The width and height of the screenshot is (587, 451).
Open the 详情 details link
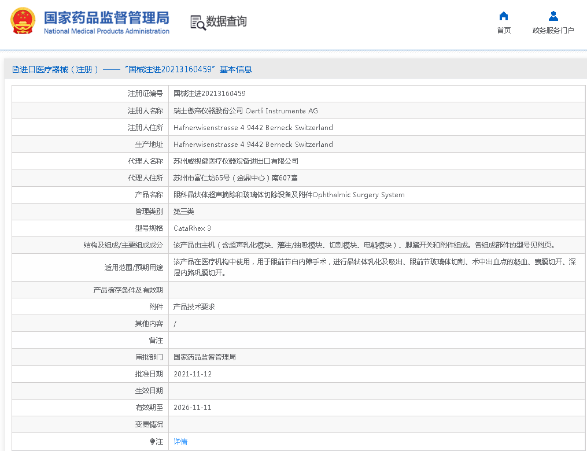coord(180,442)
